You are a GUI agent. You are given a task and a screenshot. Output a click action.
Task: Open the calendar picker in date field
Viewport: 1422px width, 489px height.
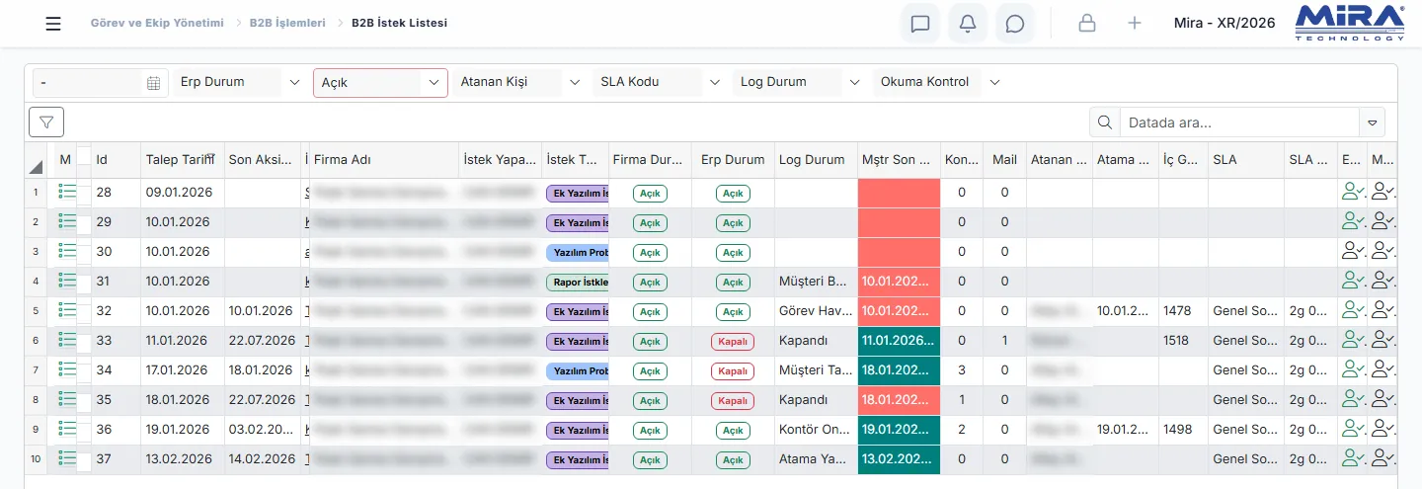[x=153, y=83]
